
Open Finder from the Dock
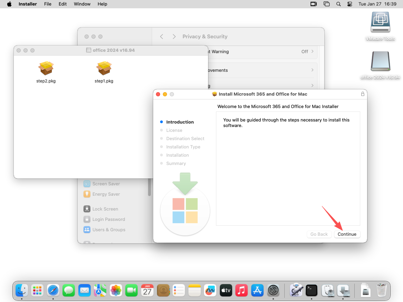coord(22,290)
